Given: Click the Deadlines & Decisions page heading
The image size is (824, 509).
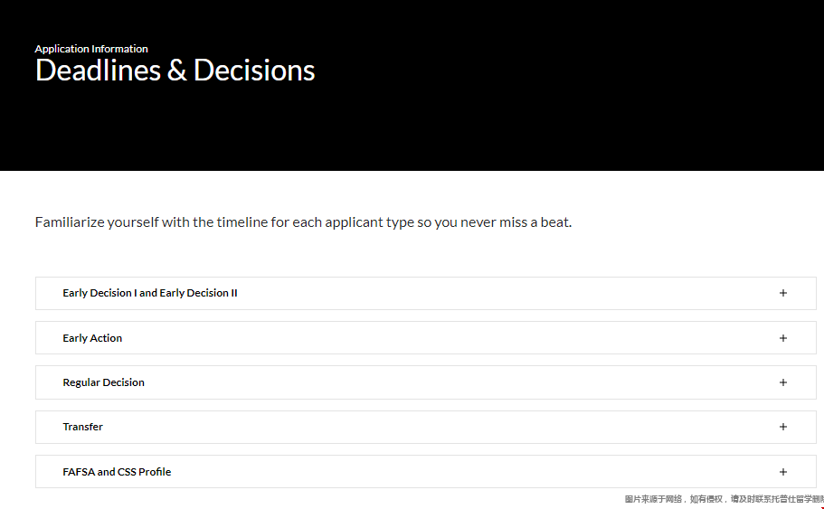Looking at the screenshot, I should [175, 71].
